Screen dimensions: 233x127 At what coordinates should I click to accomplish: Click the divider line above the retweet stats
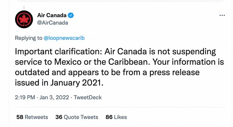pyautogui.click(x=121, y=107)
